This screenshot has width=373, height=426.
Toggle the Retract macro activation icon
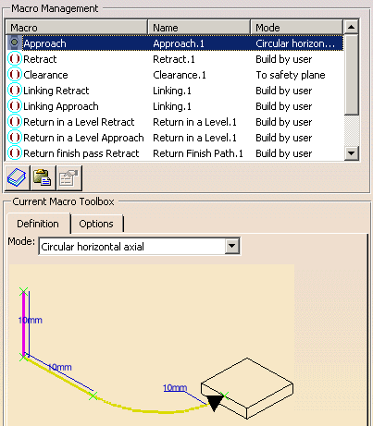15,58
